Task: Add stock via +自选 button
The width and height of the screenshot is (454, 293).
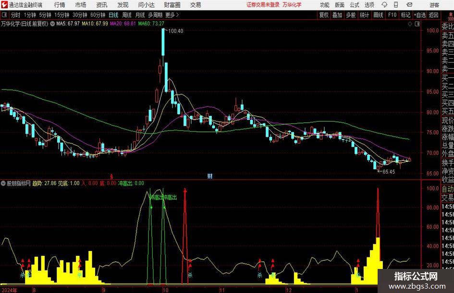Action: 419,15
